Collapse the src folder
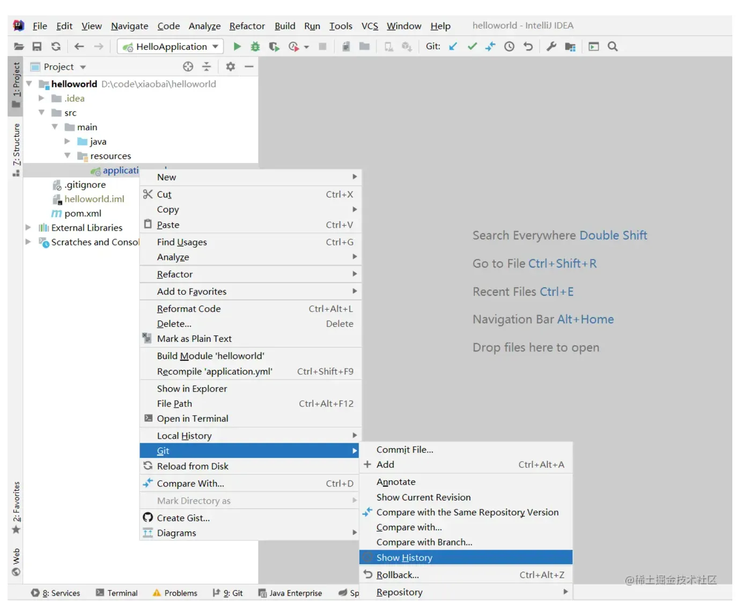The height and width of the screenshot is (602, 751). tap(41, 113)
